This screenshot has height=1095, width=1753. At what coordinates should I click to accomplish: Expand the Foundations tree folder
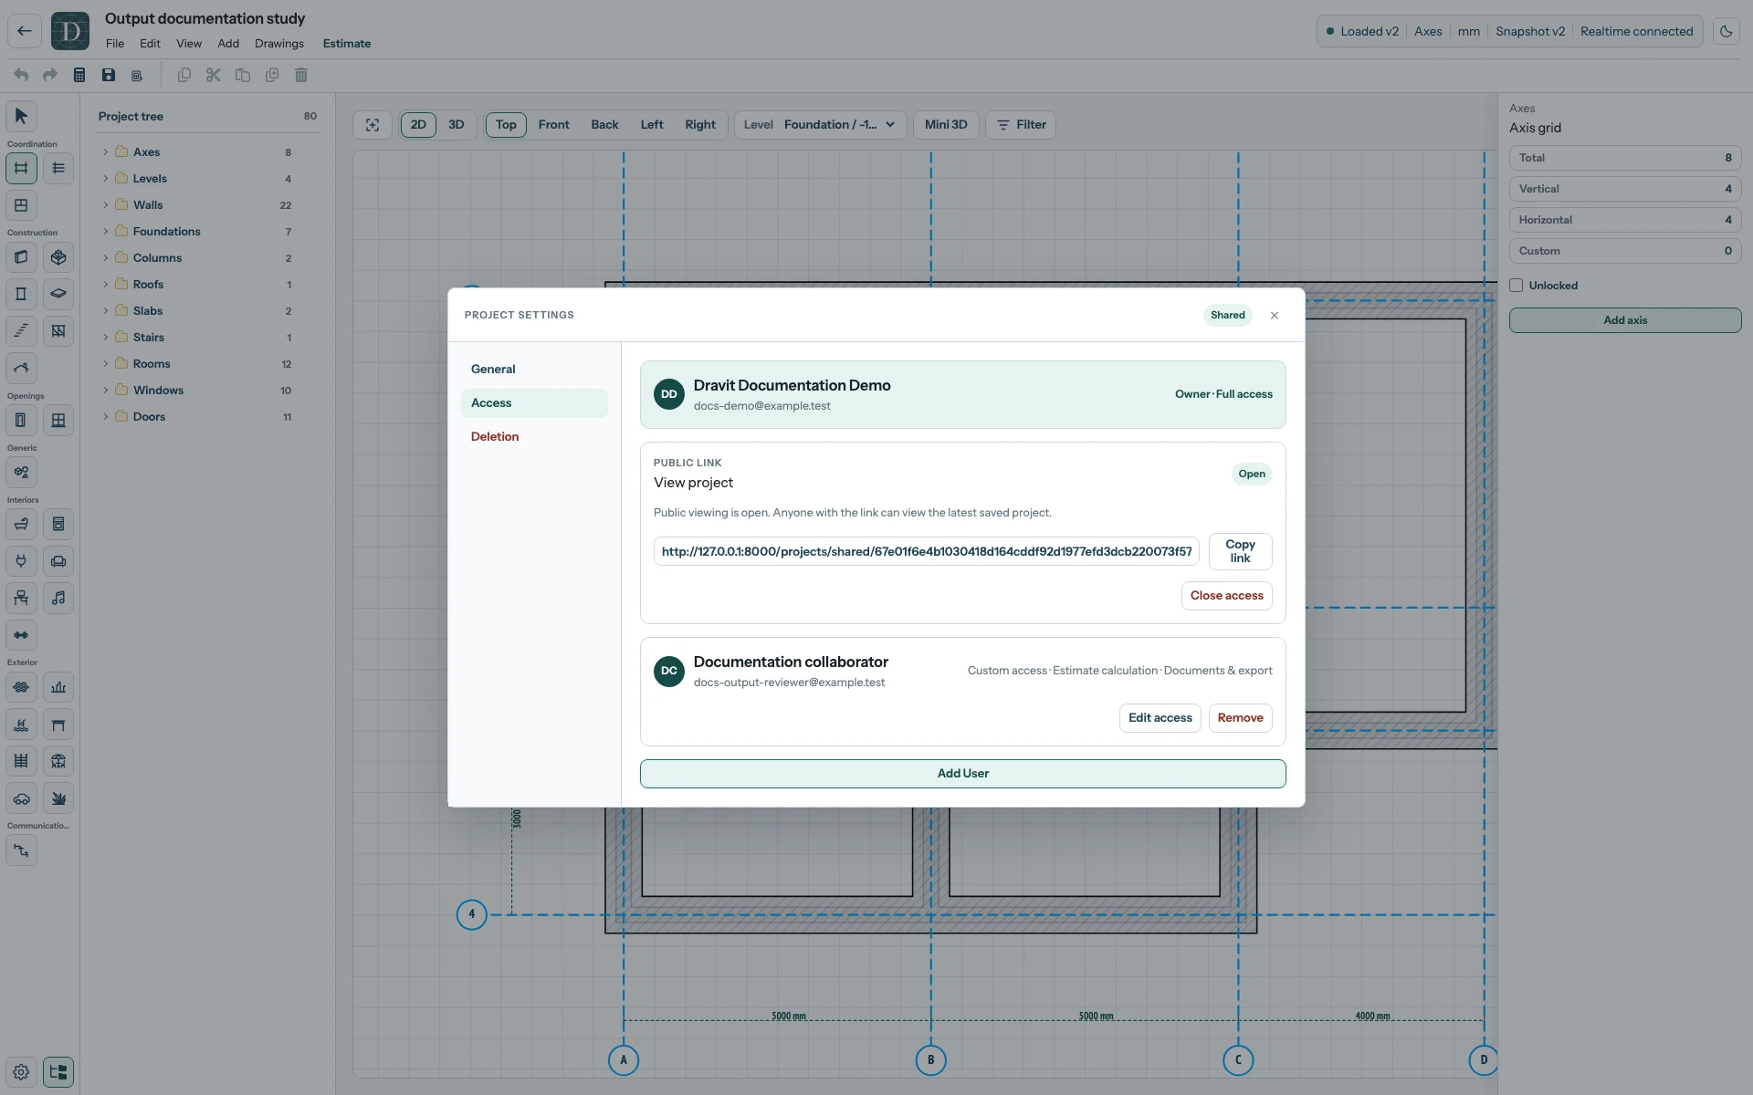coord(105,232)
